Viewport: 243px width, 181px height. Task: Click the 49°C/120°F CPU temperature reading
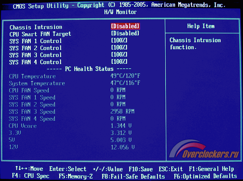[x=125, y=76]
